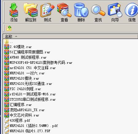
Task: Select NRF24L01 一对六.rar archive
Action: tap(25, 73)
